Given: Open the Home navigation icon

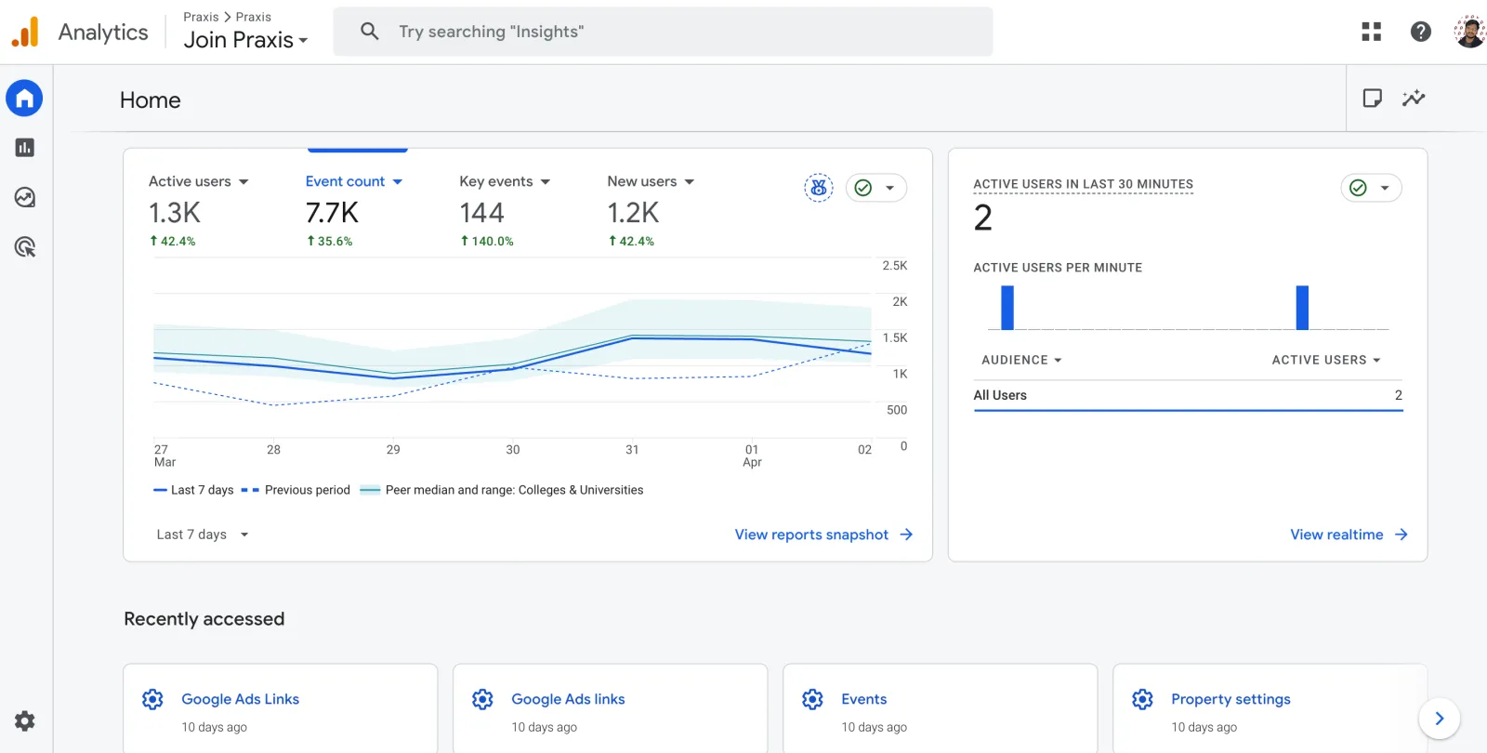Looking at the screenshot, I should click(24, 98).
